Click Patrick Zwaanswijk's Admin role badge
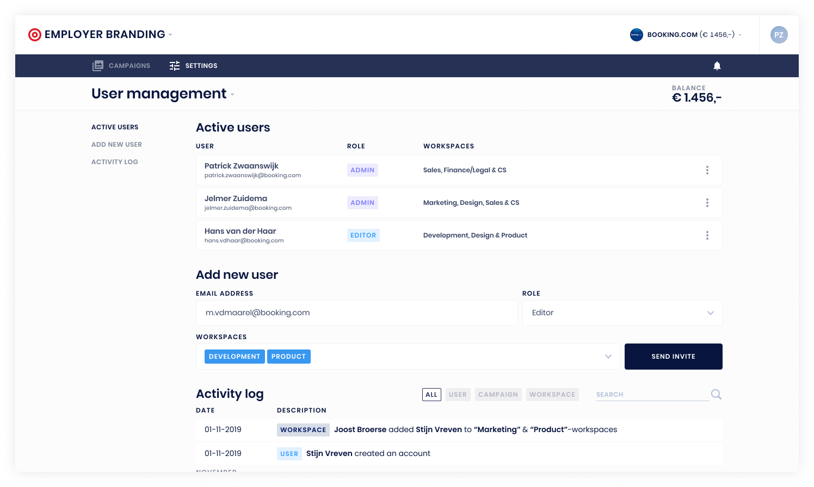 pyautogui.click(x=362, y=170)
